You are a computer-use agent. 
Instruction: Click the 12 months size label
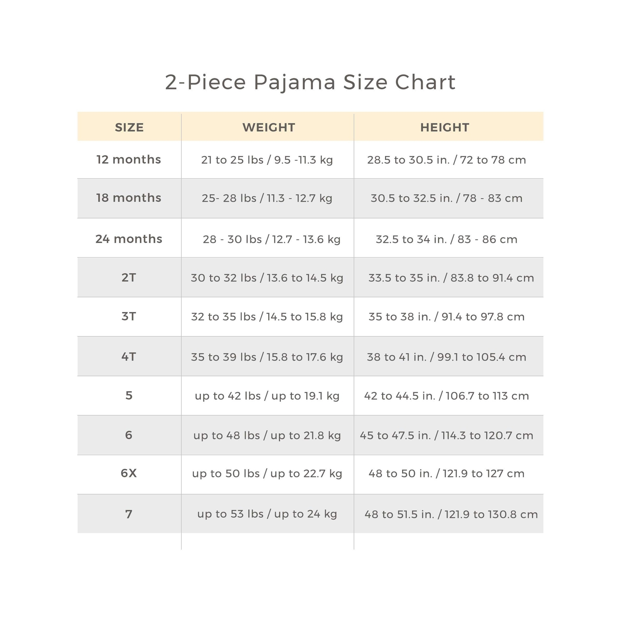128,160
